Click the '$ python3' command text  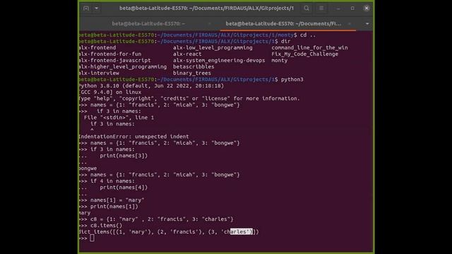[x=289, y=80]
